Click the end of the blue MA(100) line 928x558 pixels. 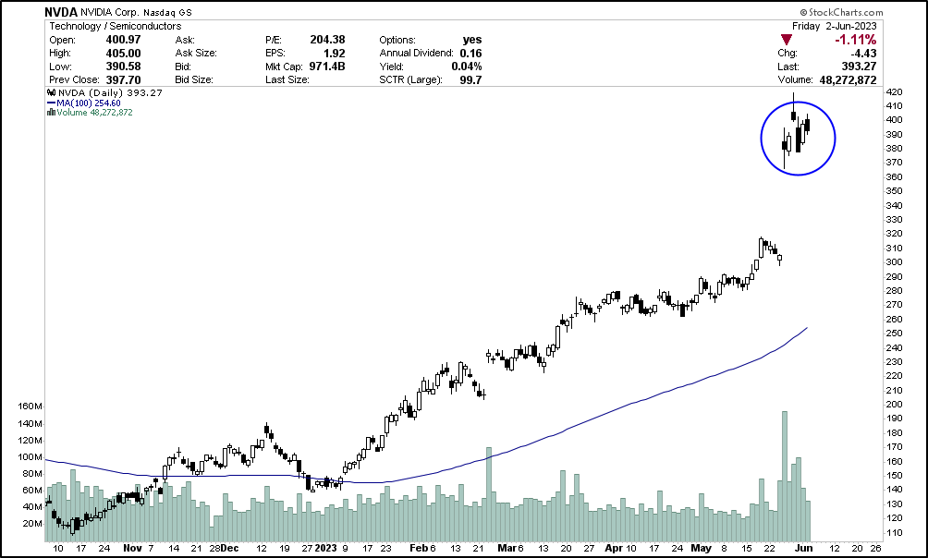click(x=807, y=327)
